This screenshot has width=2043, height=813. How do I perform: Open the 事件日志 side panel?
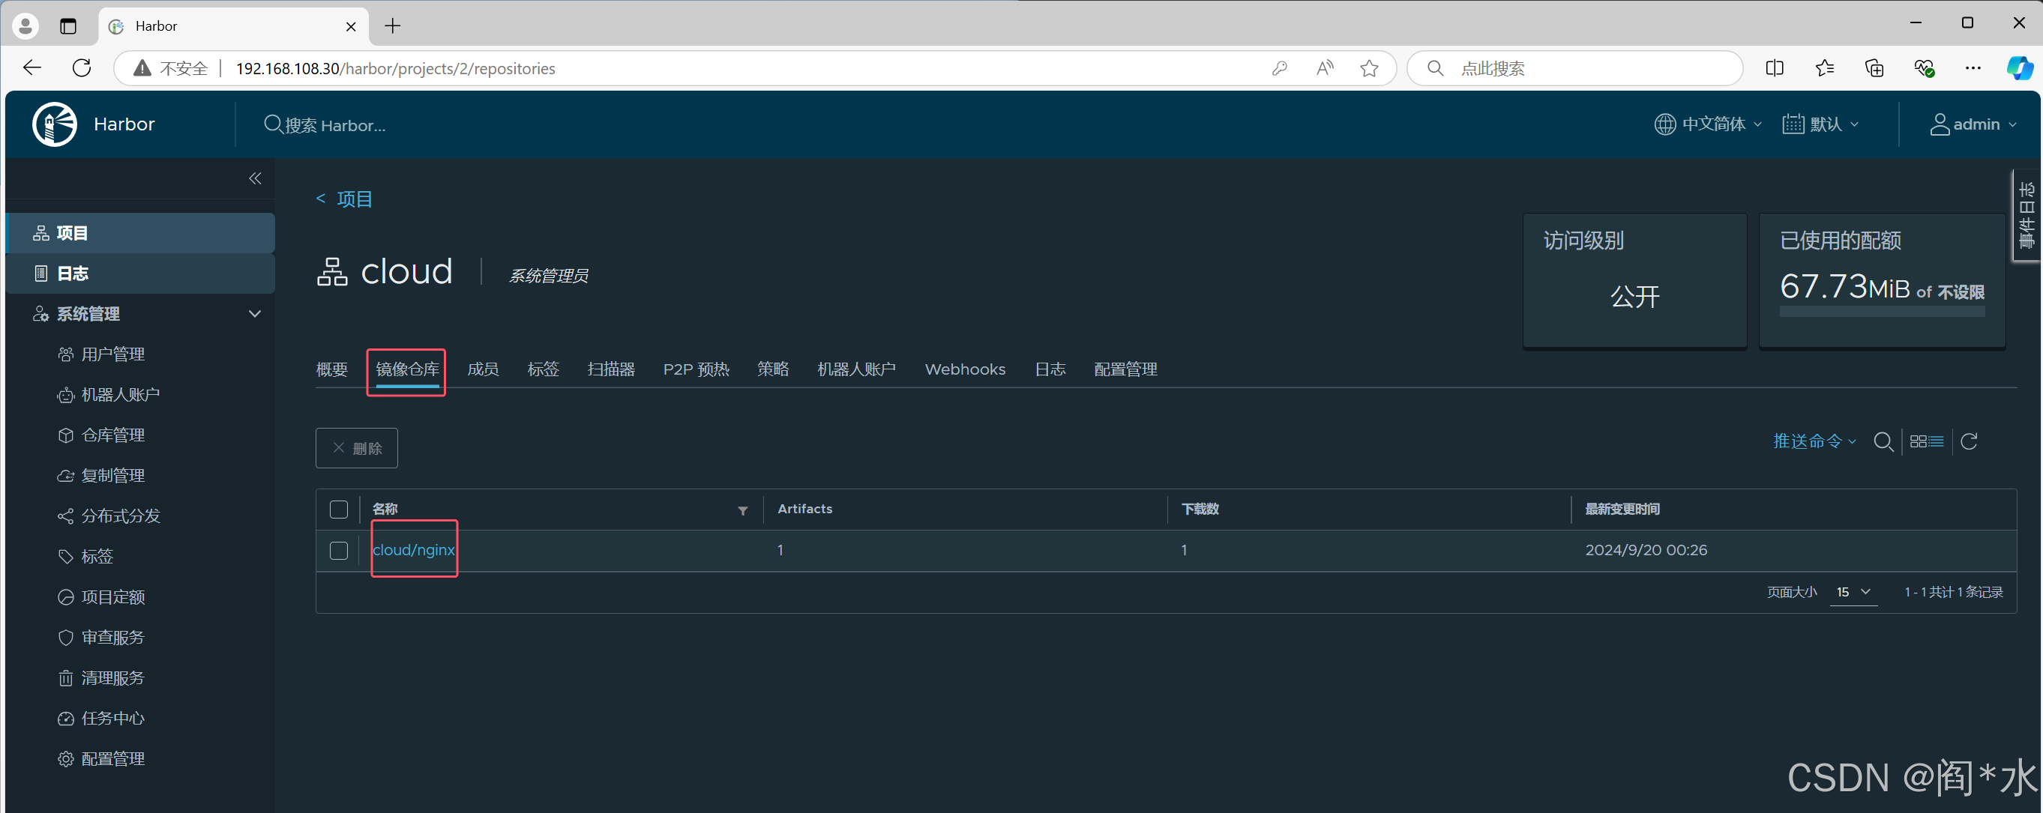2027,215
